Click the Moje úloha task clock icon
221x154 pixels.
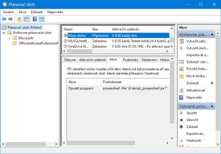click(x=65, y=35)
